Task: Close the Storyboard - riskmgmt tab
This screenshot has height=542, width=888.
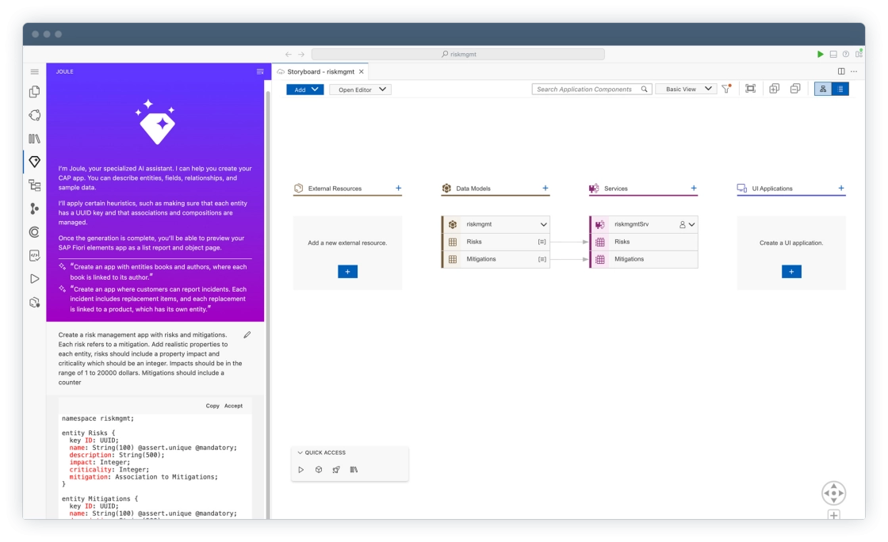Action: pyautogui.click(x=362, y=72)
